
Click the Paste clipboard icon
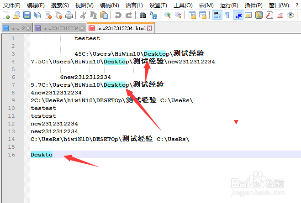click(x=104, y=15)
